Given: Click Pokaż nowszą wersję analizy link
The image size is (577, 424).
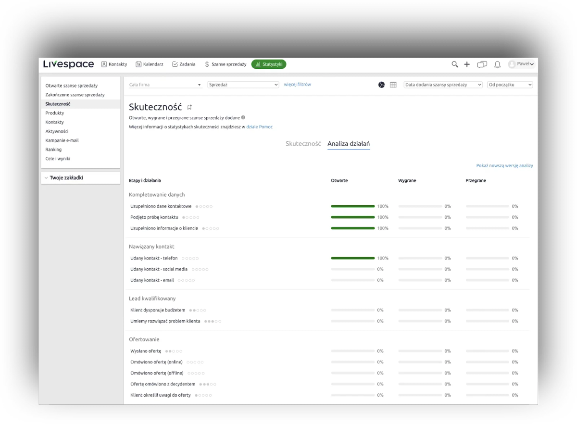Looking at the screenshot, I should pos(504,166).
